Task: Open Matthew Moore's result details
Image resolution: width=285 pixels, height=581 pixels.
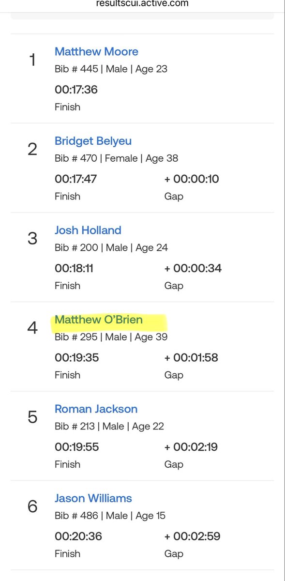Action: (x=96, y=51)
